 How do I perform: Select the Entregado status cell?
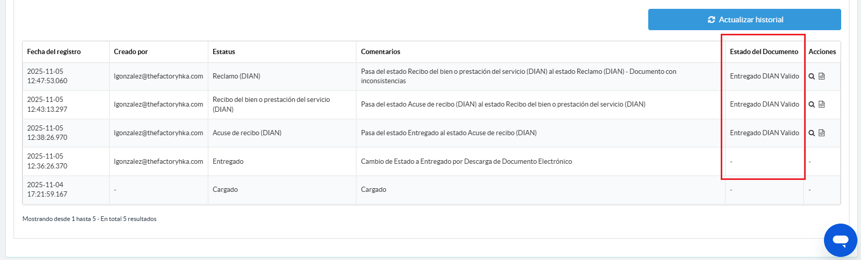pos(228,162)
